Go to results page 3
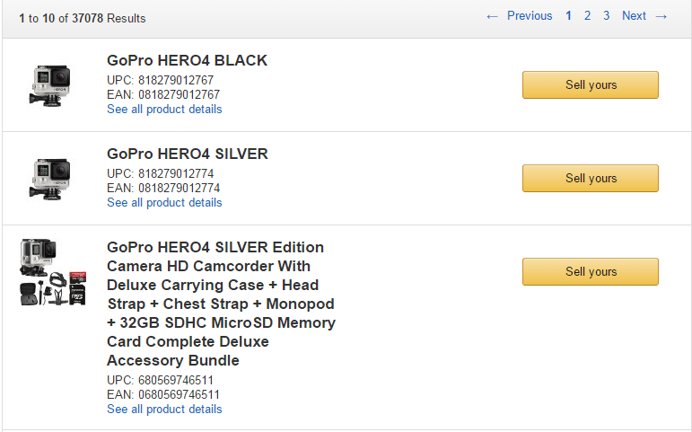692x432 pixels. tap(607, 16)
